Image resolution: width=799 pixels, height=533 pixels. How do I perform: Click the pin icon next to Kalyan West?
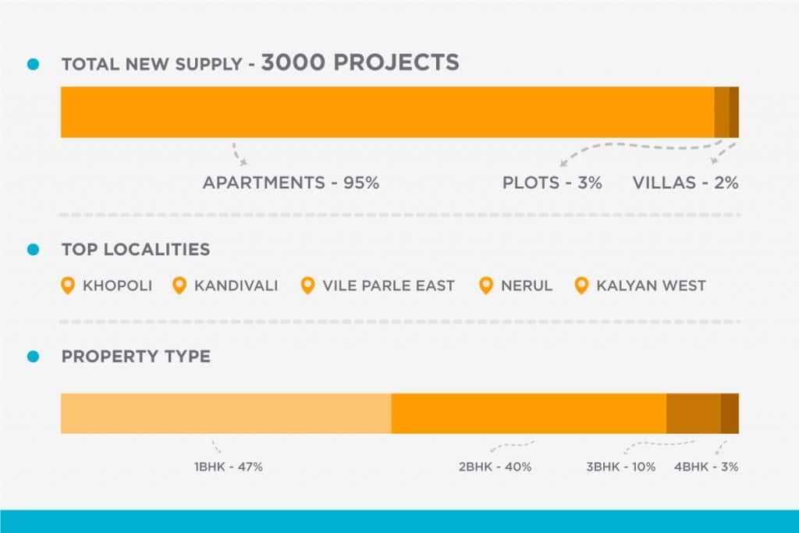click(581, 286)
